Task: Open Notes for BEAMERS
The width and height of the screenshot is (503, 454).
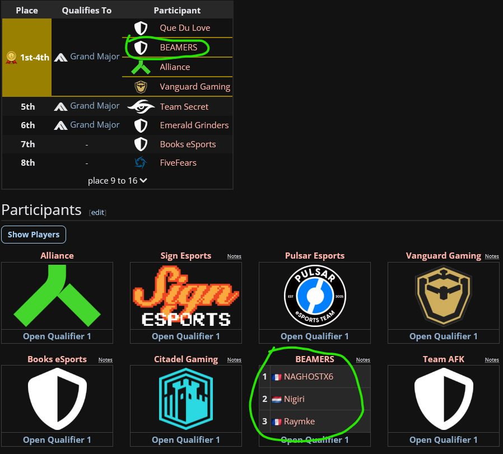Action: pos(363,360)
